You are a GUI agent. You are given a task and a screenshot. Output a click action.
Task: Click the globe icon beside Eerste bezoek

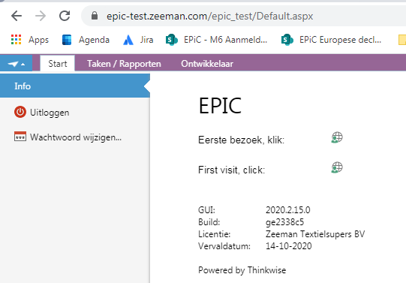337,137
